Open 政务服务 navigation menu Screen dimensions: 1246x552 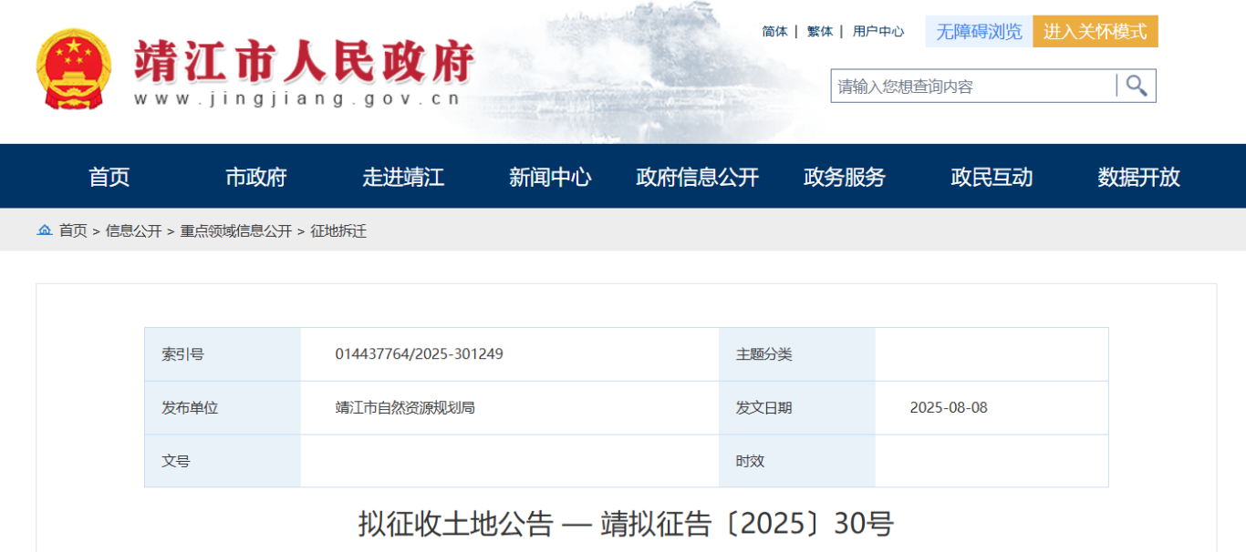pos(845,177)
